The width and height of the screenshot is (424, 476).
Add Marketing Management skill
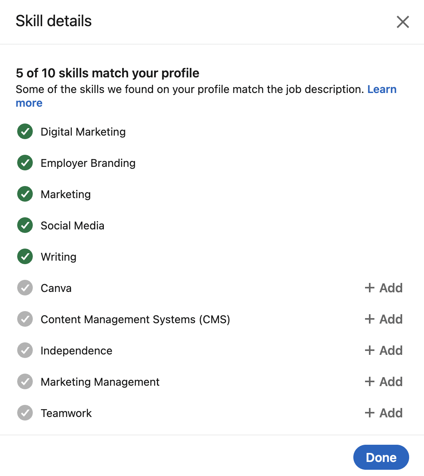pyautogui.click(x=383, y=382)
